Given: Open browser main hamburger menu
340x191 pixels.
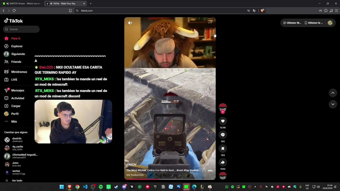Looking at the screenshot, I should 337,11.
